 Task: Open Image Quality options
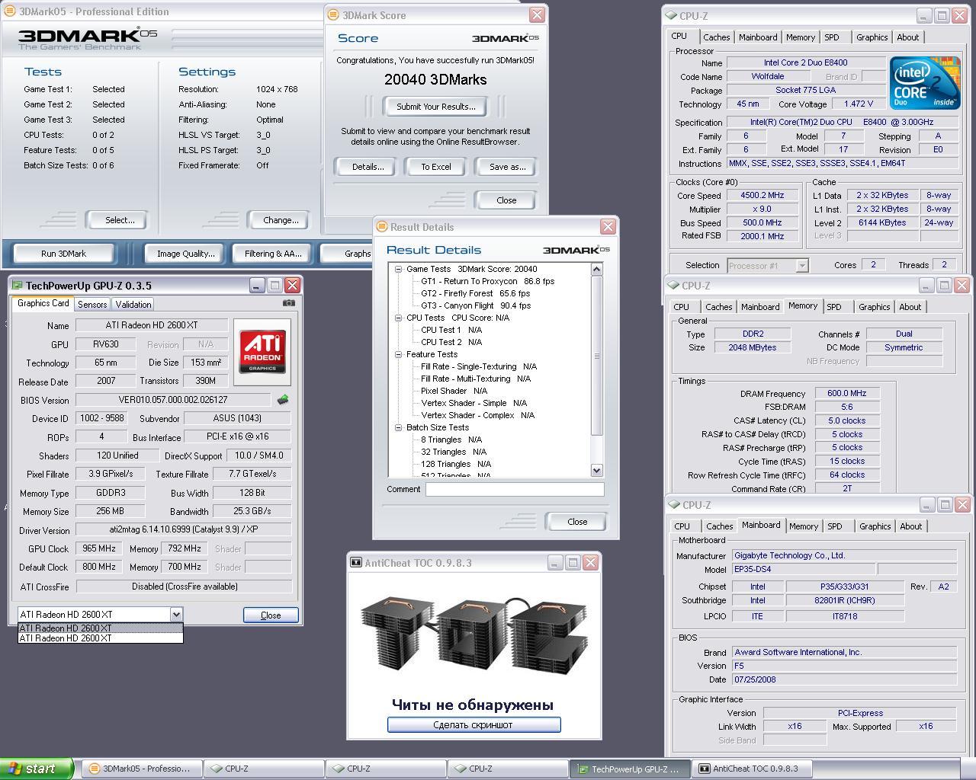(x=186, y=254)
